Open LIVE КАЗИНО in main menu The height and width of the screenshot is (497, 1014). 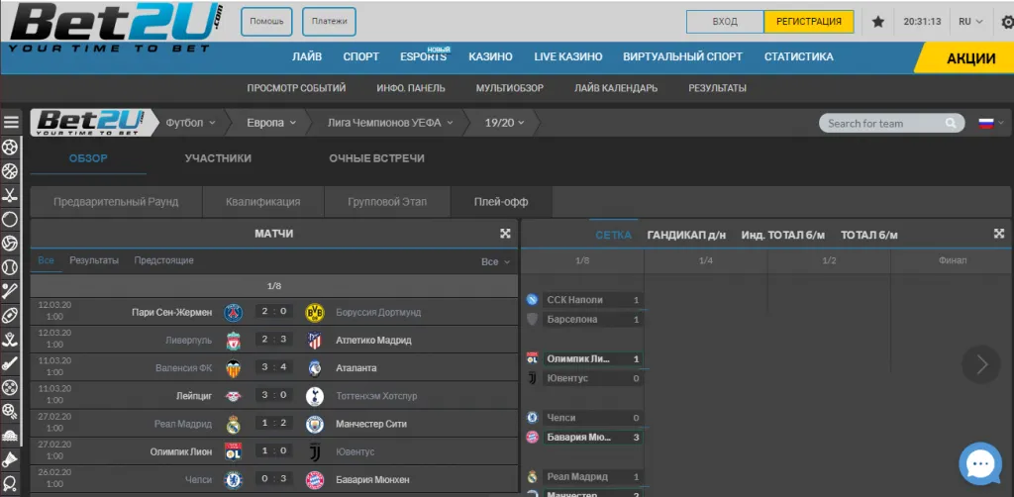tap(567, 56)
